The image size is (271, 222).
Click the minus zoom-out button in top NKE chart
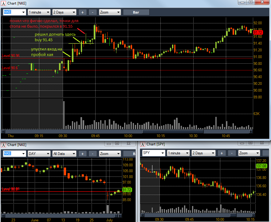[93, 12]
